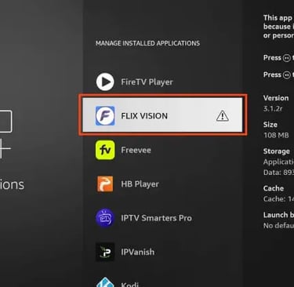Image resolution: width=294 pixels, height=287 pixels.
Task: Click the Cache heading in details
Action: tap(274, 188)
